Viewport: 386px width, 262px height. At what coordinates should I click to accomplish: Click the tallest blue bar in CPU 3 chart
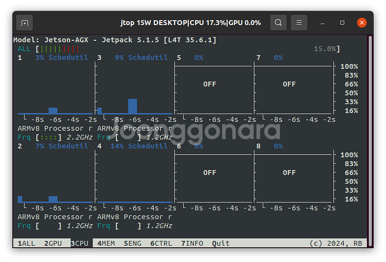click(x=133, y=106)
